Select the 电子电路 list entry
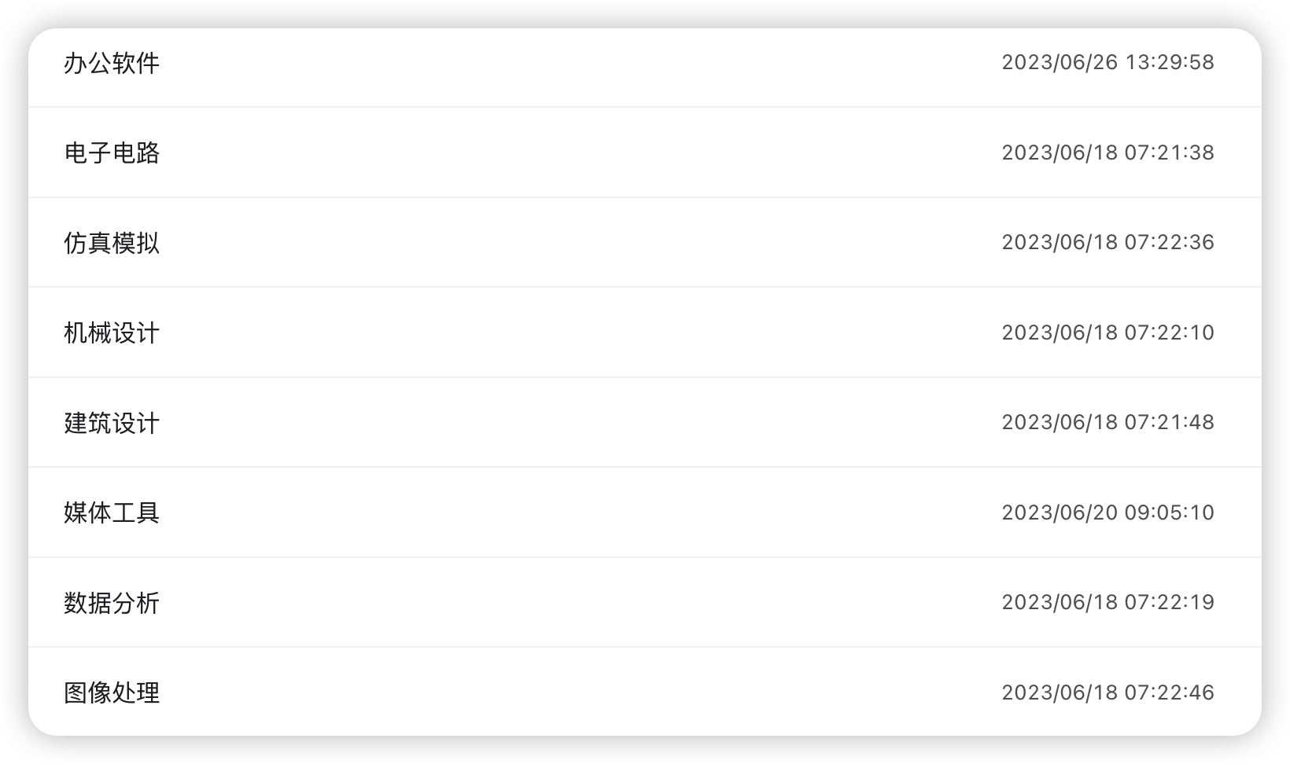Screen dimensions: 1290x764 point(112,152)
